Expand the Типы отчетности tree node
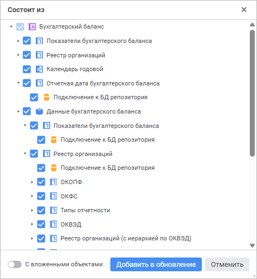 tap(32, 210)
